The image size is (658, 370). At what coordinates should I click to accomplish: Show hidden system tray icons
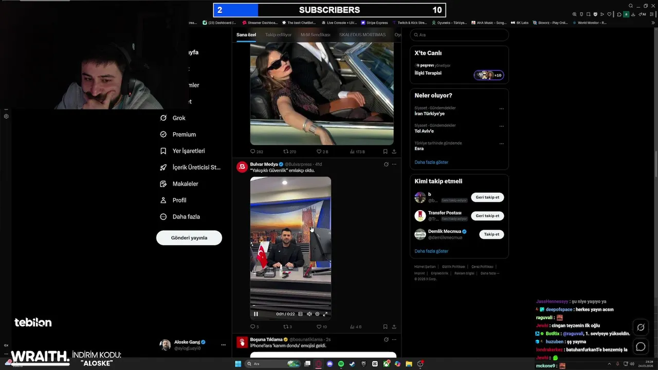(609, 364)
